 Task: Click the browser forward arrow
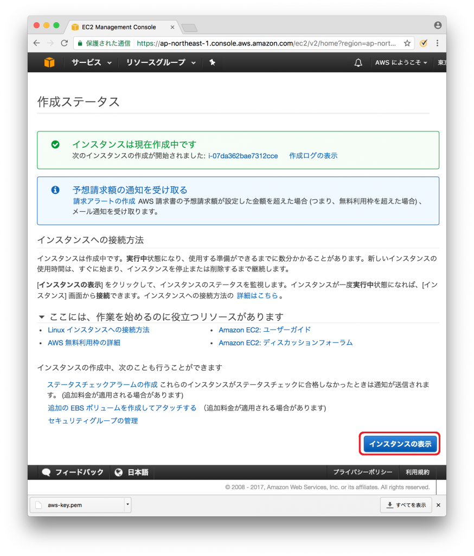(50, 43)
